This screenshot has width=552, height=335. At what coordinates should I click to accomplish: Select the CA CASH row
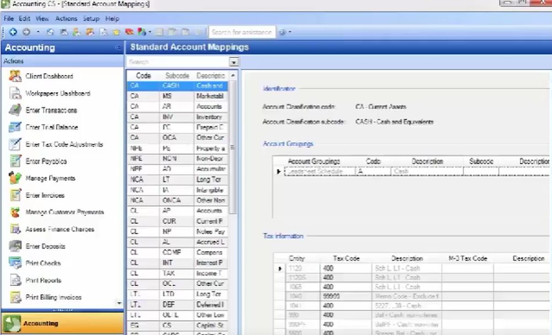click(178, 86)
